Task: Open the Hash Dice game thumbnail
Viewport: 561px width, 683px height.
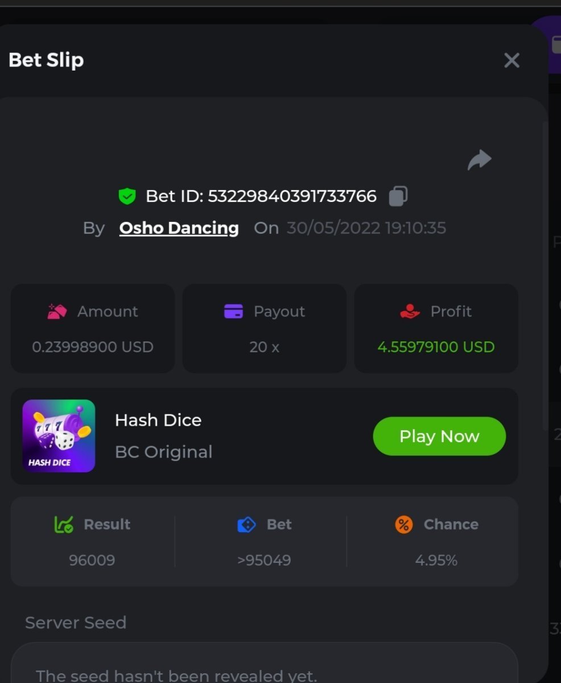Action: tap(59, 436)
